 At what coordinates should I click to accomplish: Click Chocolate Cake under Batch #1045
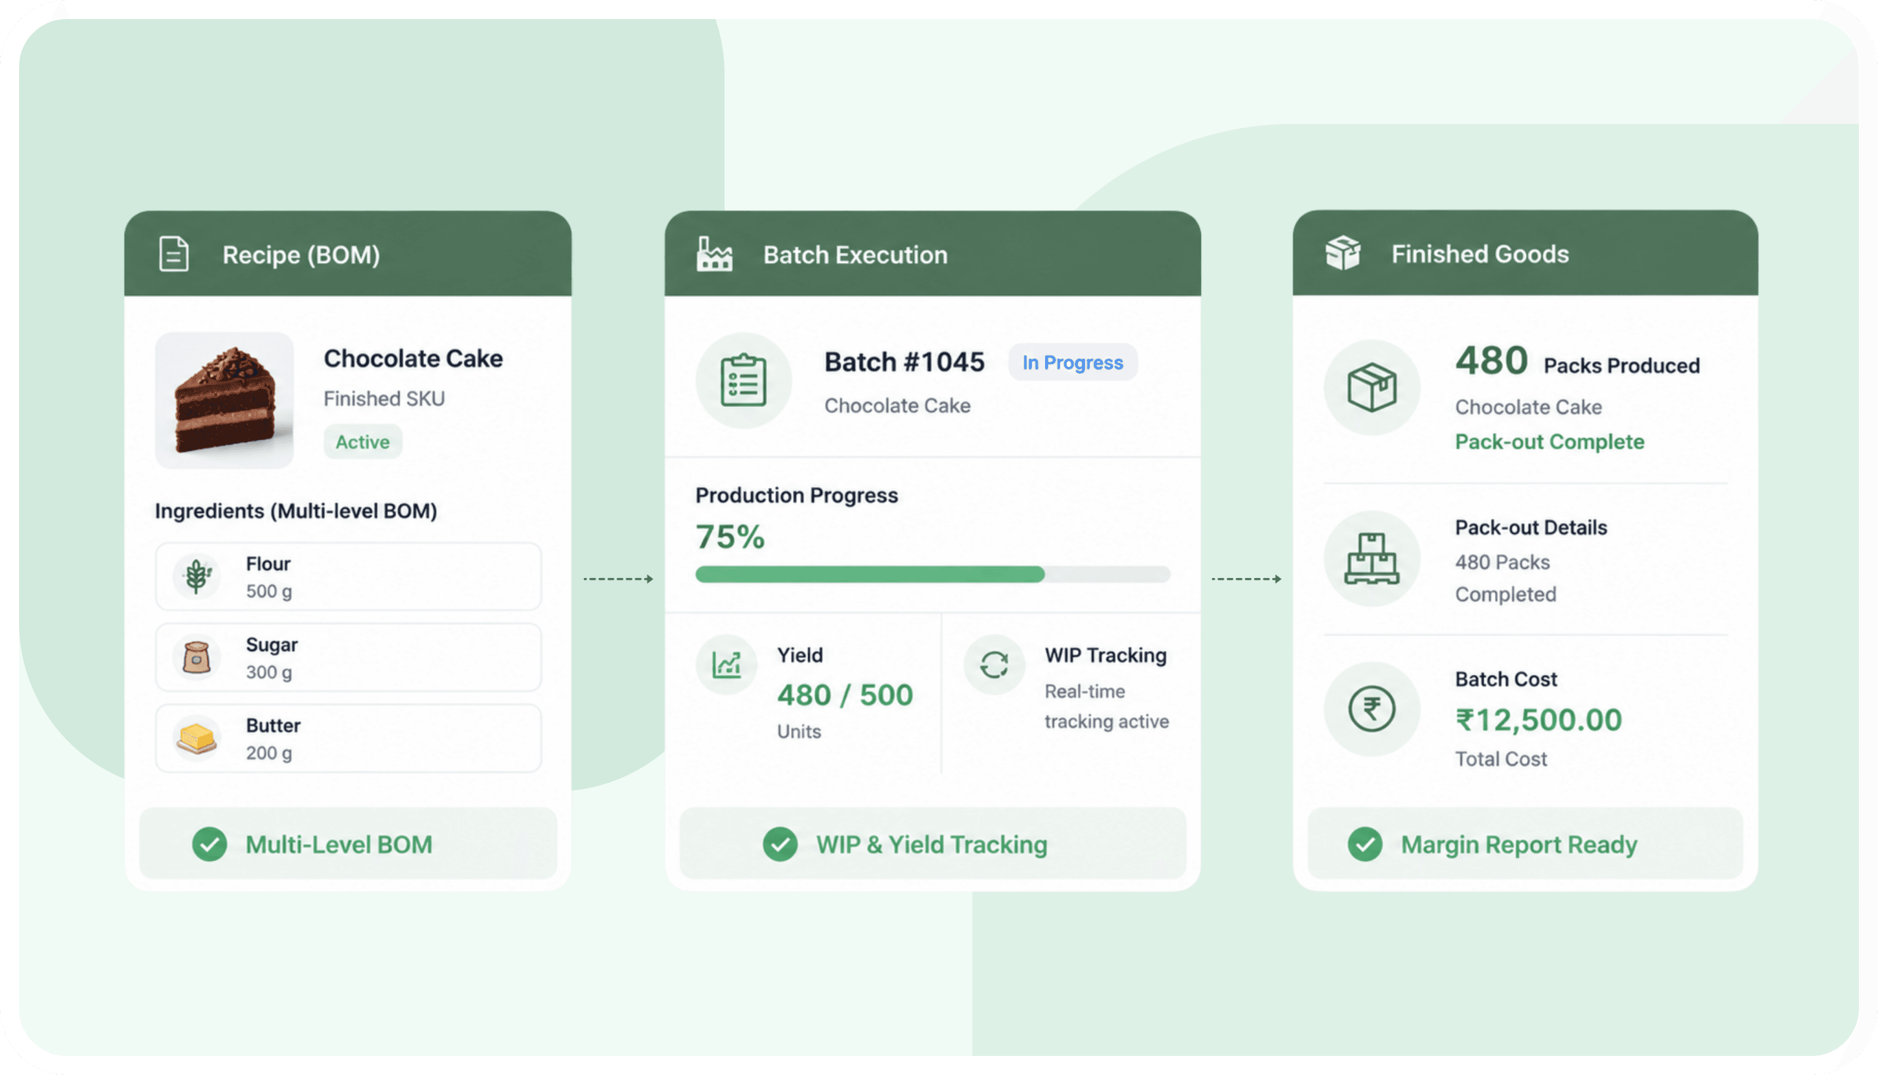click(x=897, y=405)
